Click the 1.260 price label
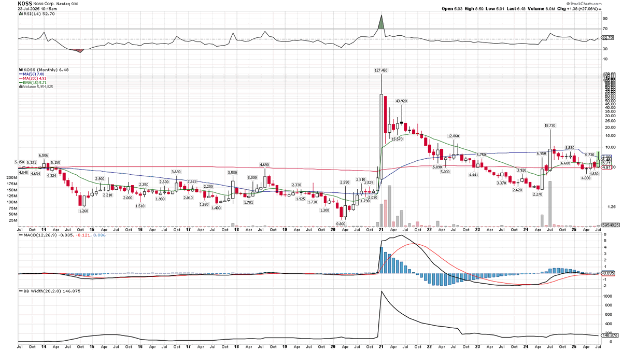The image size is (622, 350). pos(84,211)
